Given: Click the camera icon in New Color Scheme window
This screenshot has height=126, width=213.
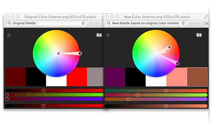Looking at the screenshot, I should [199, 35].
